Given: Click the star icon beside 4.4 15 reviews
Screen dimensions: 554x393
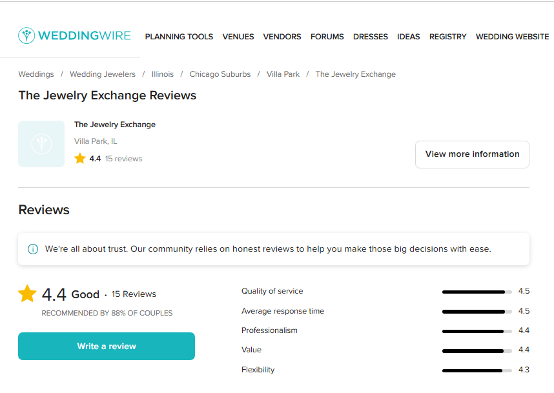Looking at the screenshot, I should point(80,158).
